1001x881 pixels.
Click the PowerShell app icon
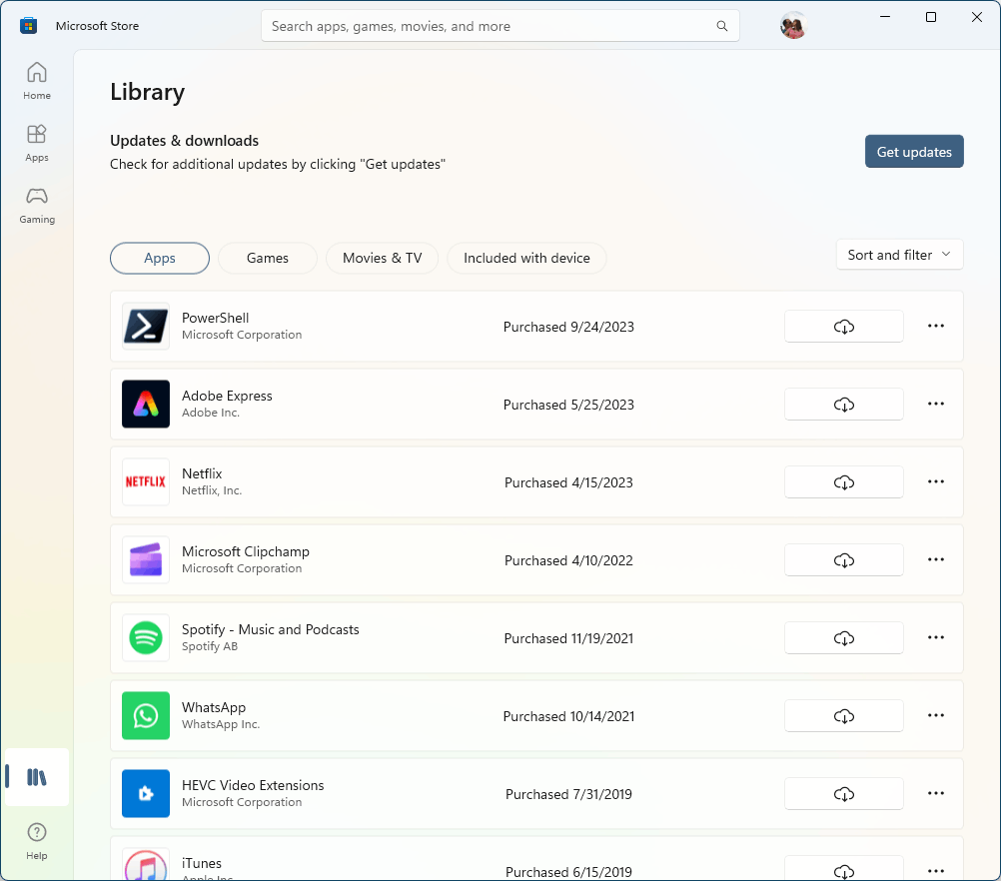[146, 327]
